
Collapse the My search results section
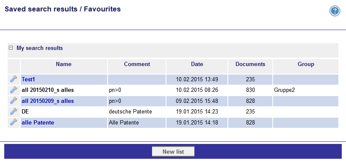[11, 48]
